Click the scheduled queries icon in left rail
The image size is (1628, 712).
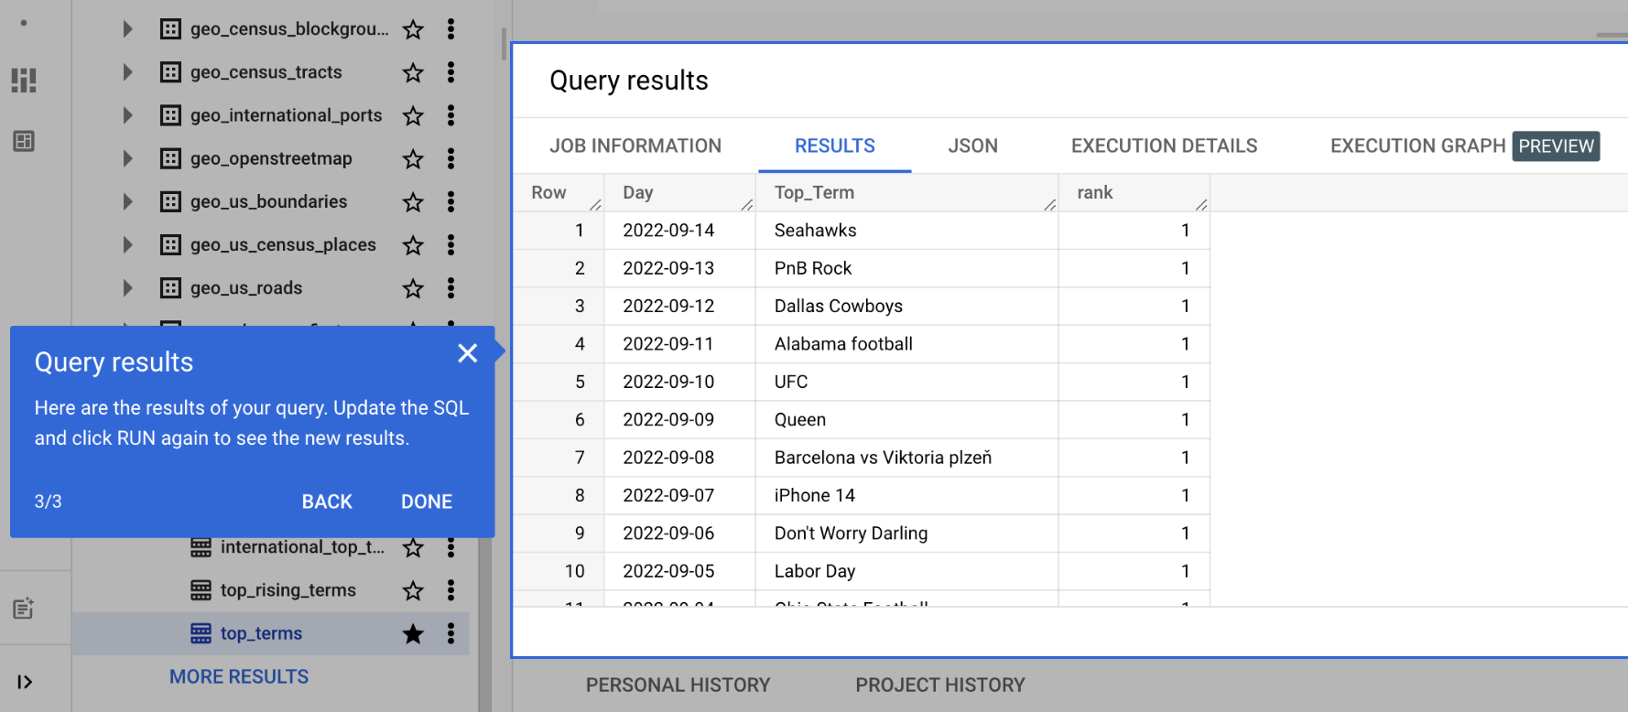pos(24,609)
